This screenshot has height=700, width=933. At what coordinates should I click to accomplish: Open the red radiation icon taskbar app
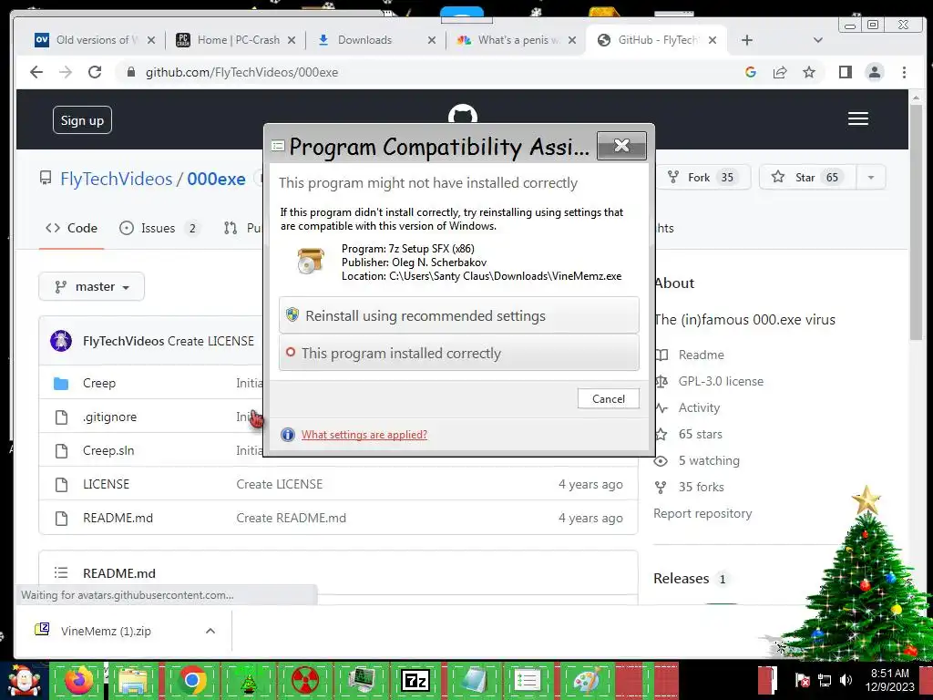305,680
